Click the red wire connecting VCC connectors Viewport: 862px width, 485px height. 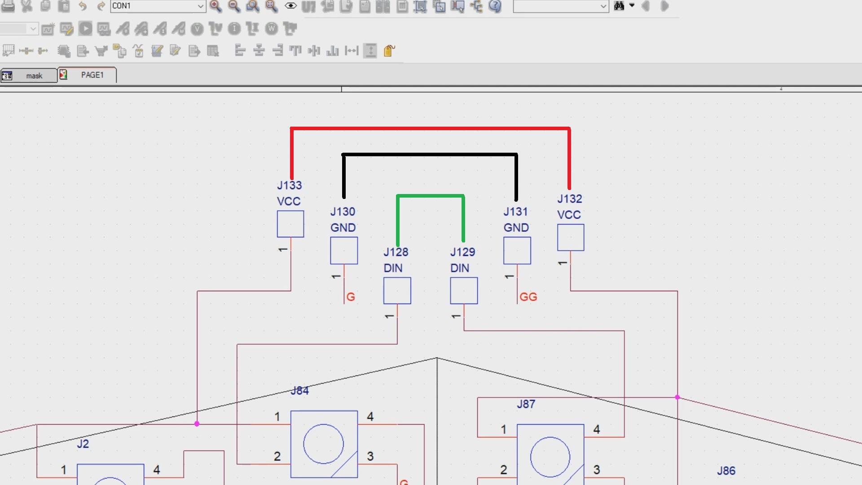tap(430, 129)
